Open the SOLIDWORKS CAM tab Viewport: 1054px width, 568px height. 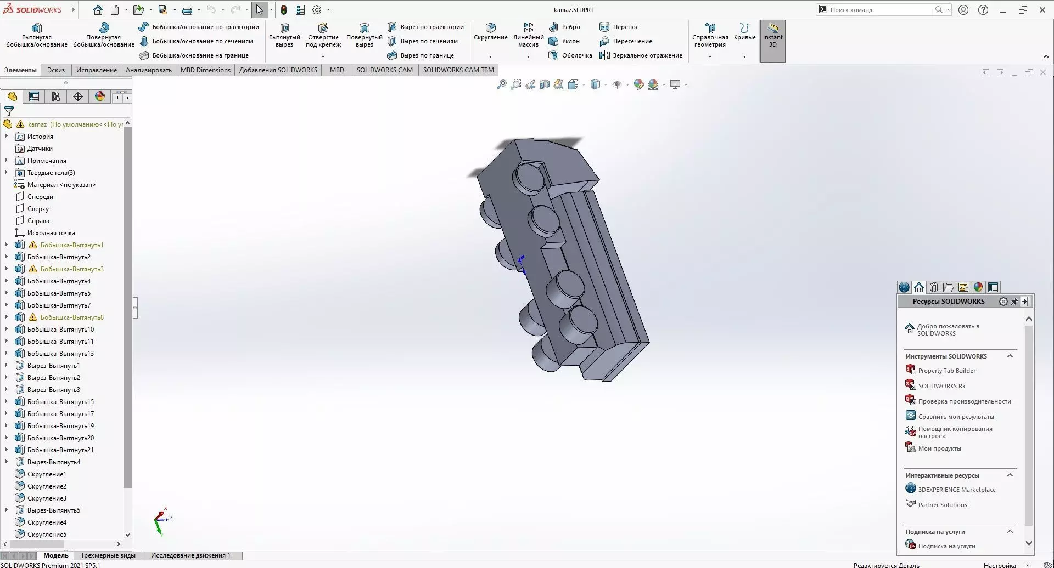pos(384,70)
